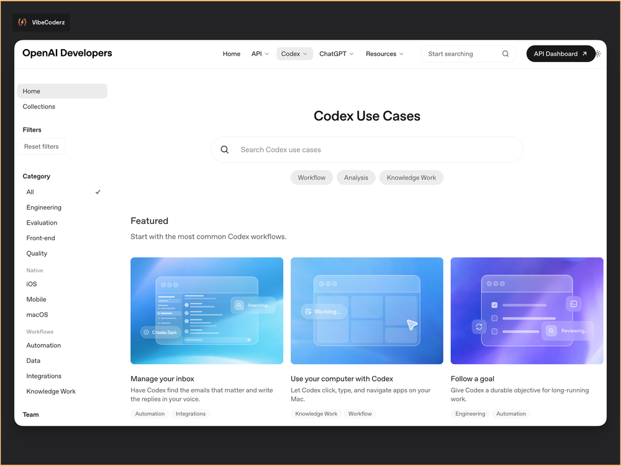This screenshot has width=621, height=466.
Task: Select the Front-end category filter
Action: click(x=41, y=238)
